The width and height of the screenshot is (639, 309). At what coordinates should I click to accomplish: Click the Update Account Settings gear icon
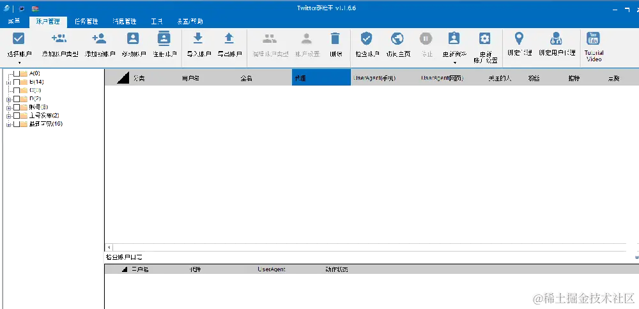tap(484, 39)
